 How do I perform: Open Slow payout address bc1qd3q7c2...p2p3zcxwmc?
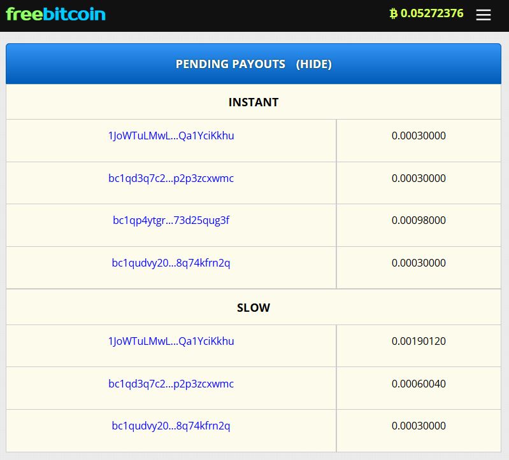tap(171, 384)
